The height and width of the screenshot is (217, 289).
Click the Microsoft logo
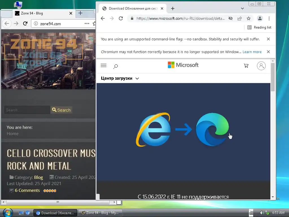coord(183,65)
